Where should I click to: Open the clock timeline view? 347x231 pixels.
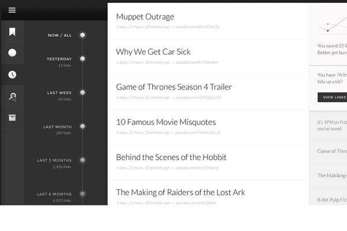(12, 74)
